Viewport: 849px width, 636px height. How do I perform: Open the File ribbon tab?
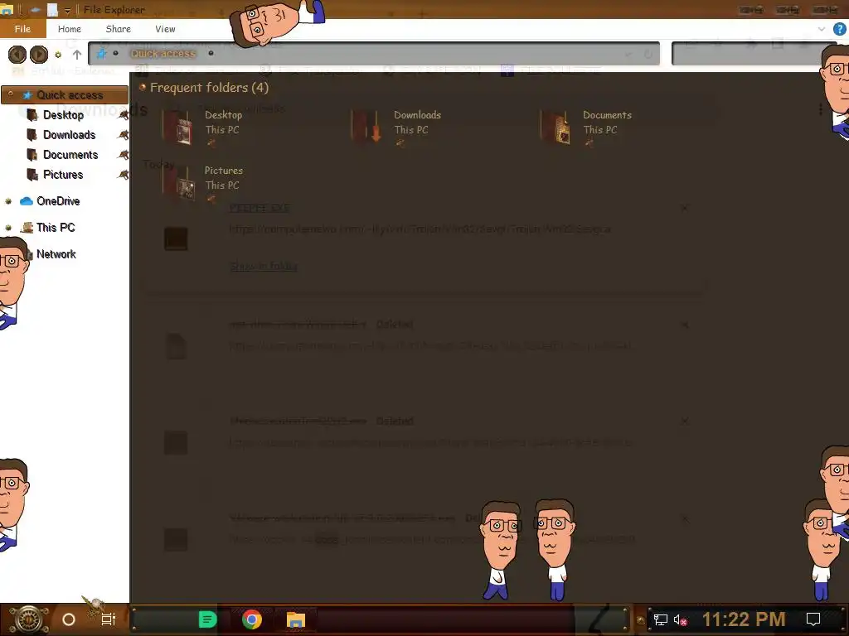coord(22,29)
